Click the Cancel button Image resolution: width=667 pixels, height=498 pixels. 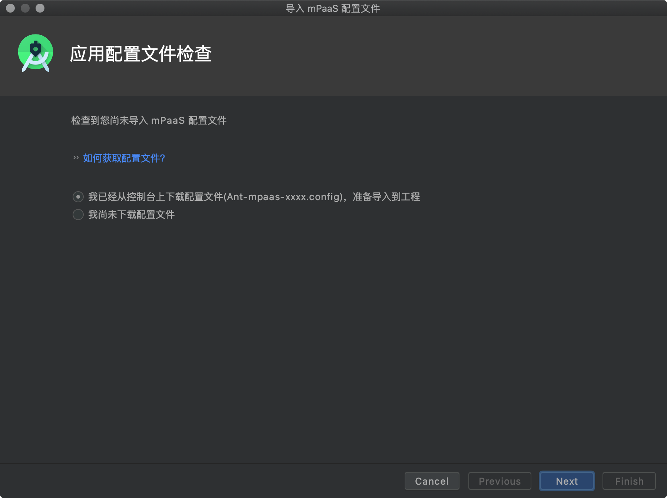pos(432,481)
